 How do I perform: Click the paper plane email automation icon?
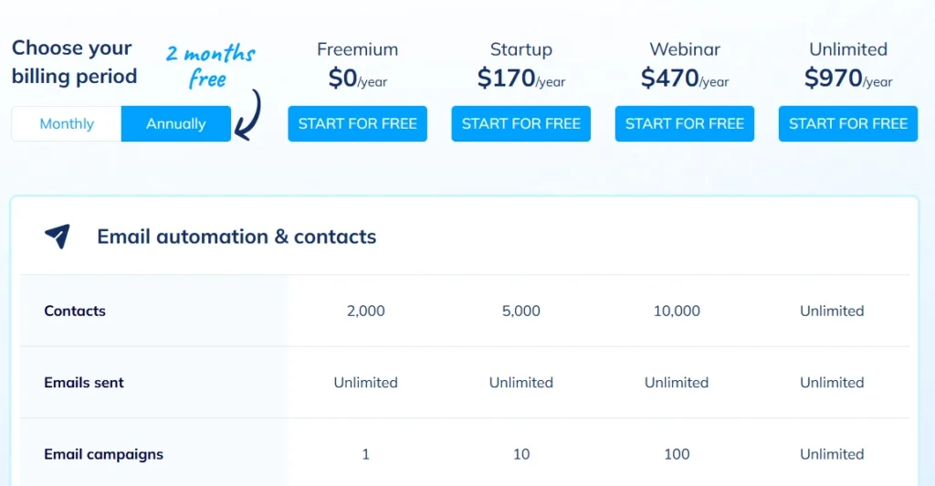pyautogui.click(x=58, y=236)
